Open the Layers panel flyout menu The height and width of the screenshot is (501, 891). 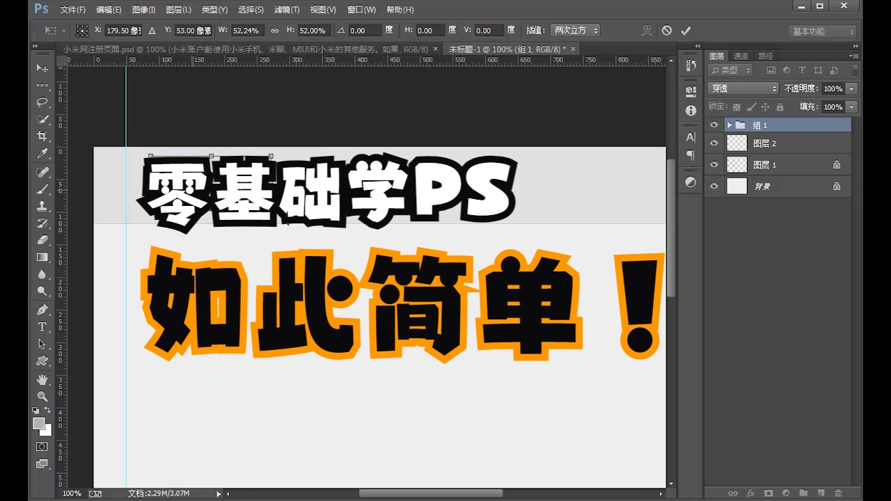853,56
